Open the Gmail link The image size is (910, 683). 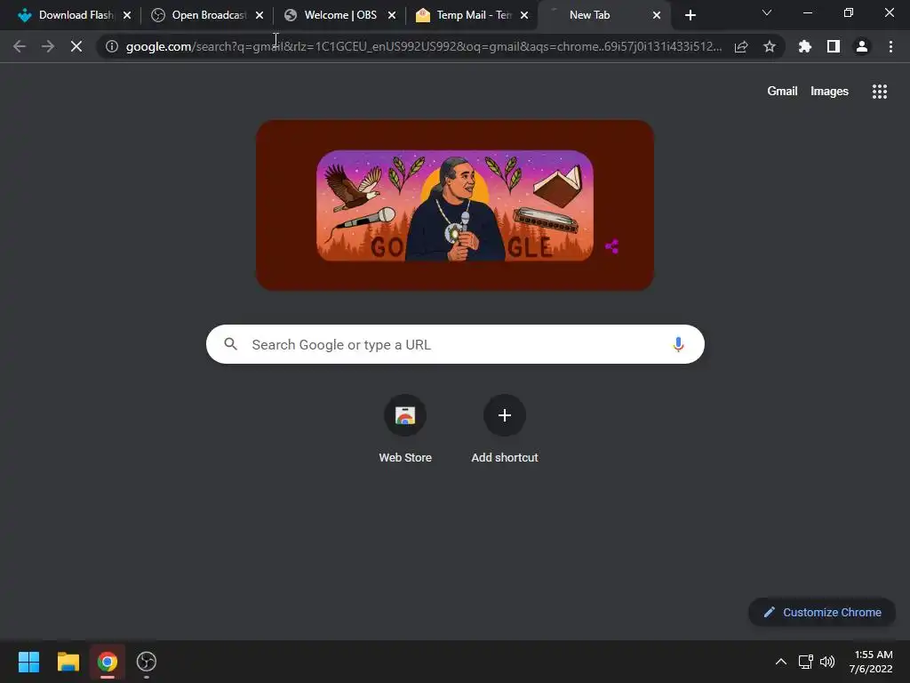pyautogui.click(x=782, y=92)
